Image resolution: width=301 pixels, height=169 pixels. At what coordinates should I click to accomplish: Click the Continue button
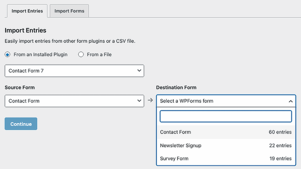pyautogui.click(x=21, y=124)
